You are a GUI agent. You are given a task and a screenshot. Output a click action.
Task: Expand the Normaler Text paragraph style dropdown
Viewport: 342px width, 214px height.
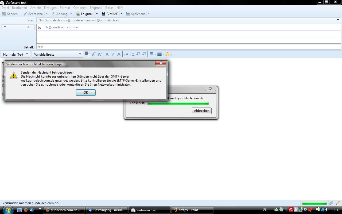coord(16,54)
